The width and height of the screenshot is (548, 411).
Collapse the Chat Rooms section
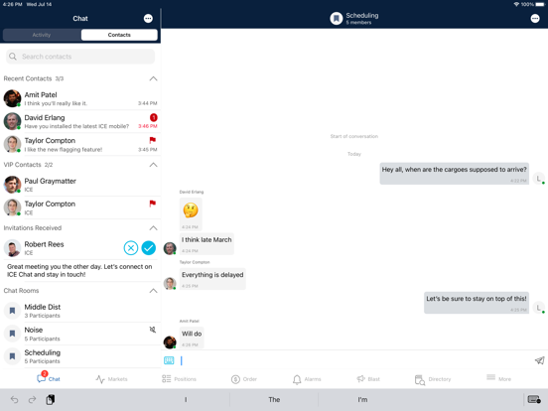(x=153, y=291)
